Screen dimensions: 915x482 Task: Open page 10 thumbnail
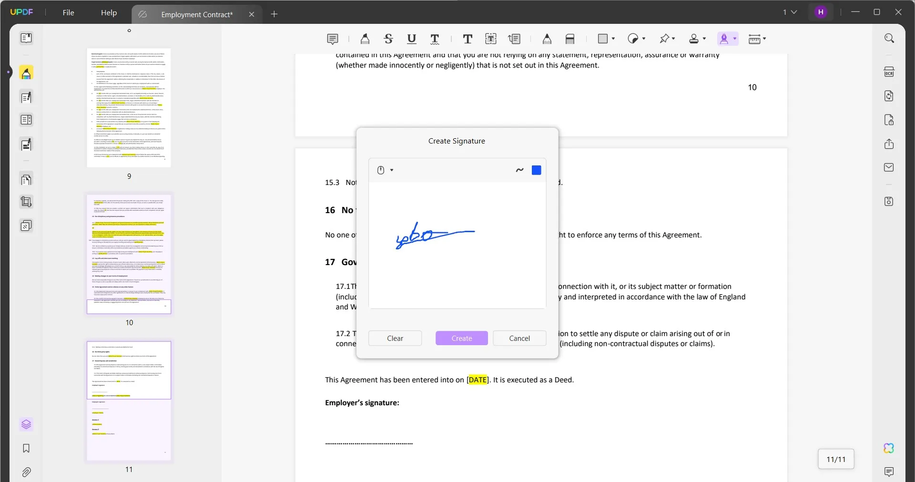coord(129,254)
